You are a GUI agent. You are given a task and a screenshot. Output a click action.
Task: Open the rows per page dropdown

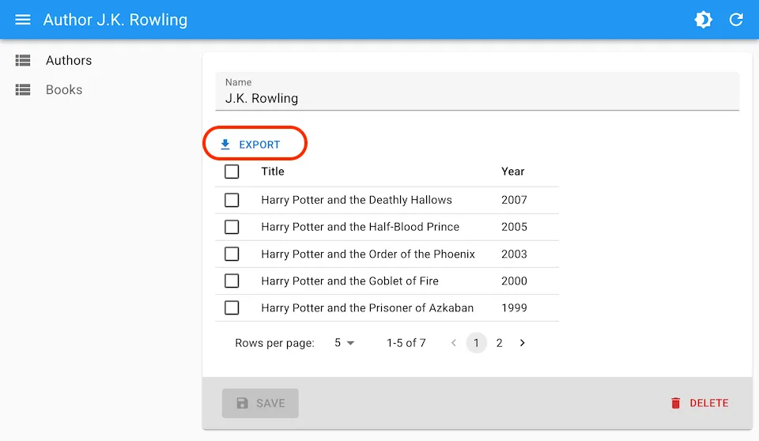[x=344, y=343]
